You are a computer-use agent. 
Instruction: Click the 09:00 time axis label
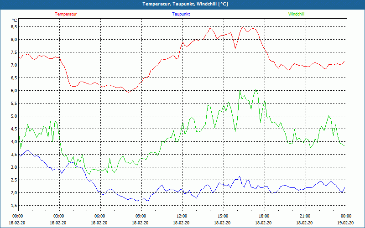[140, 216]
